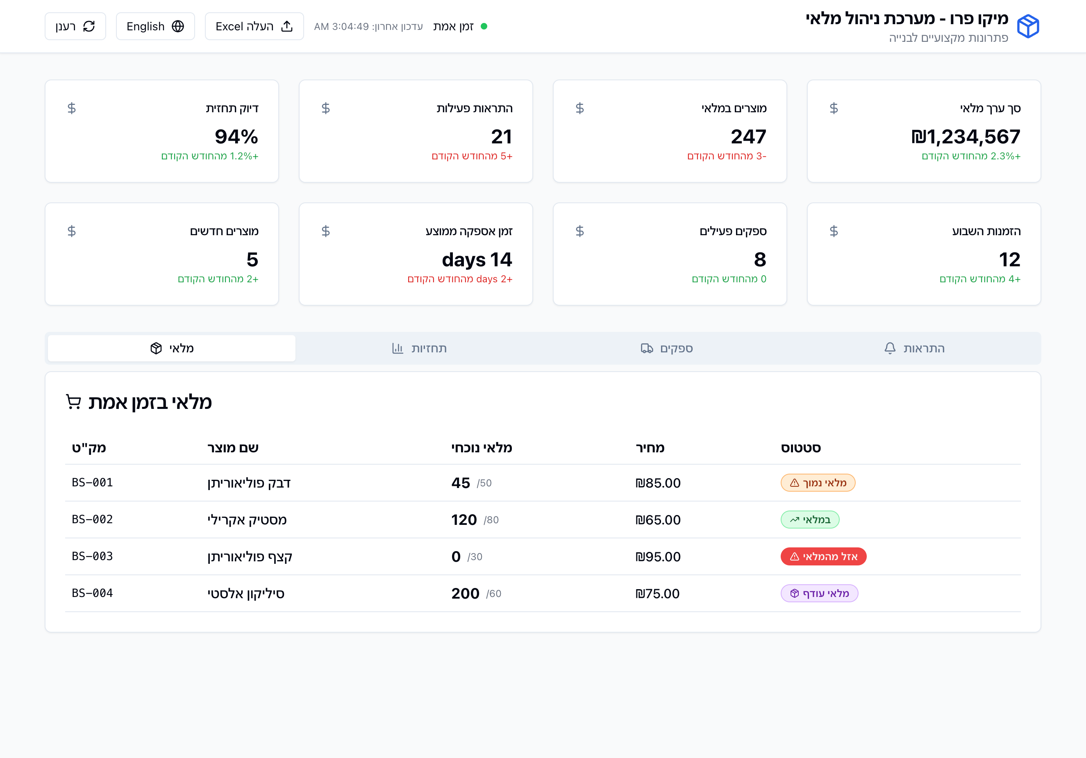1086x758 pixels.
Task: Click the green live indicator next to זמן אמת
Action: [x=484, y=27]
